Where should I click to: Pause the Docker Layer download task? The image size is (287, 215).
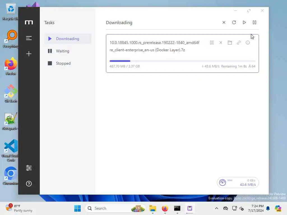[x=212, y=43]
